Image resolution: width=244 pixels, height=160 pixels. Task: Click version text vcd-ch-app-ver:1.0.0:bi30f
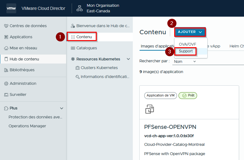[169, 136]
